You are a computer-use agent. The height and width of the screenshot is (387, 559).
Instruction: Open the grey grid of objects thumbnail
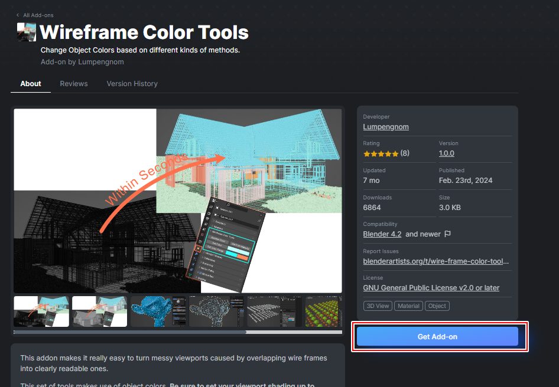tap(273, 311)
